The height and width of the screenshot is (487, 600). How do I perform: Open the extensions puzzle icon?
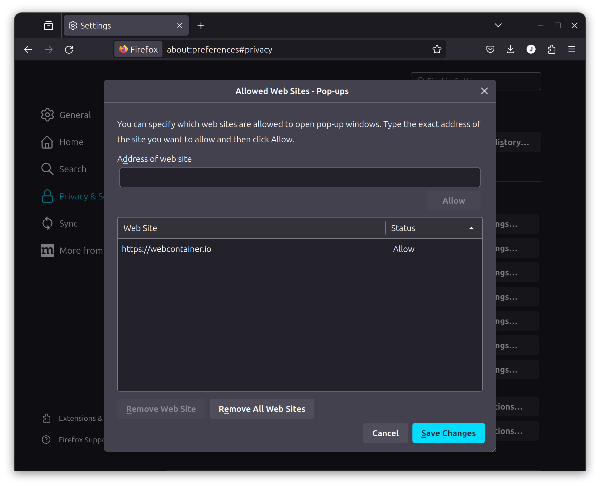[551, 49]
